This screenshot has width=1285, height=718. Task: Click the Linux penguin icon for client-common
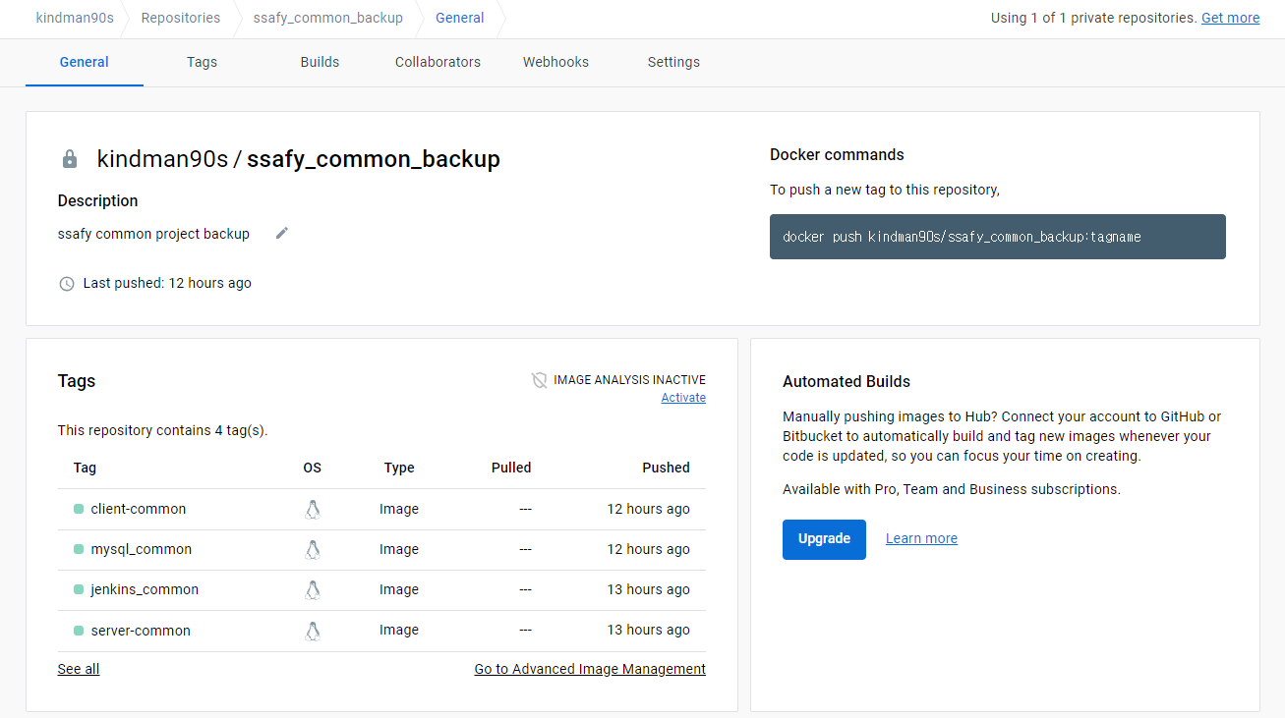(x=313, y=509)
